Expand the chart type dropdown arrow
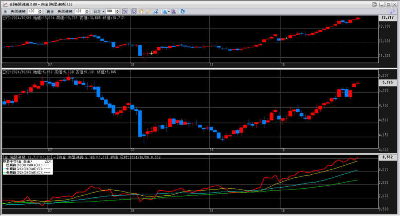This screenshot has height=216, width=400. coord(168,11)
